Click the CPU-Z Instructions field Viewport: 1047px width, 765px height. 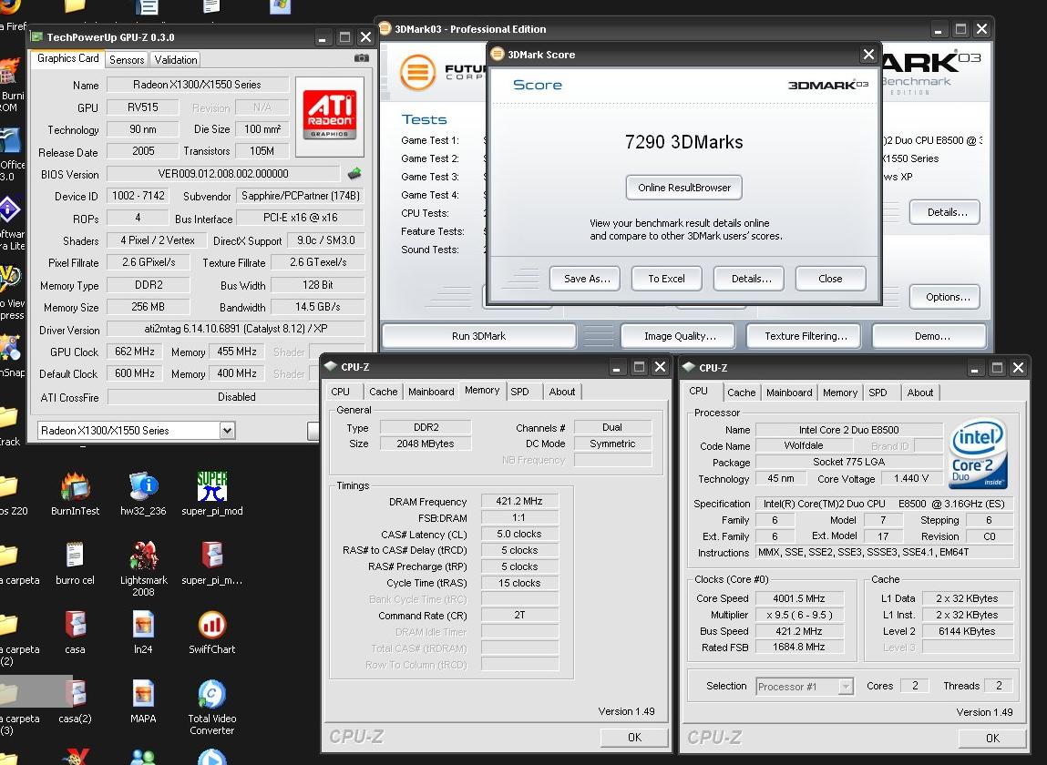pyautogui.click(x=883, y=553)
